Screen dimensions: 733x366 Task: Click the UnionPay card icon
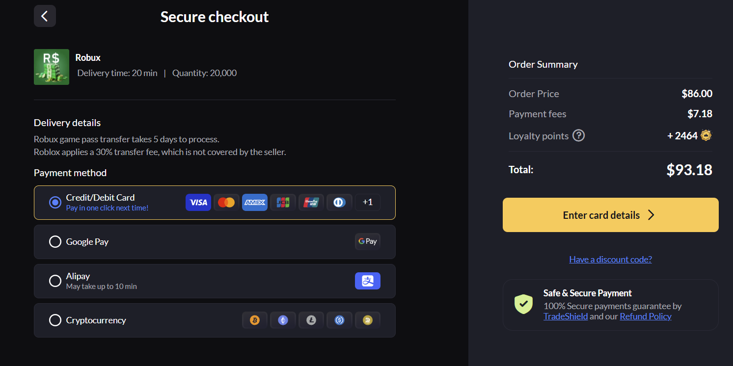311,202
